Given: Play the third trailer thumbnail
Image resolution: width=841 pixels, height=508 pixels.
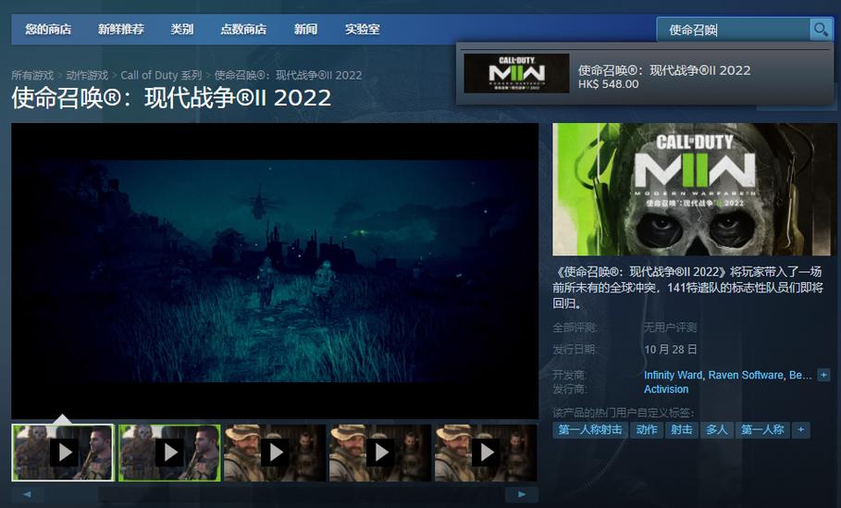Looking at the screenshot, I should (x=275, y=452).
